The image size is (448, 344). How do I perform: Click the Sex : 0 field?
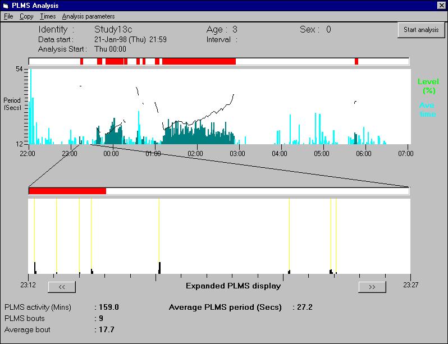[x=316, y=29]
